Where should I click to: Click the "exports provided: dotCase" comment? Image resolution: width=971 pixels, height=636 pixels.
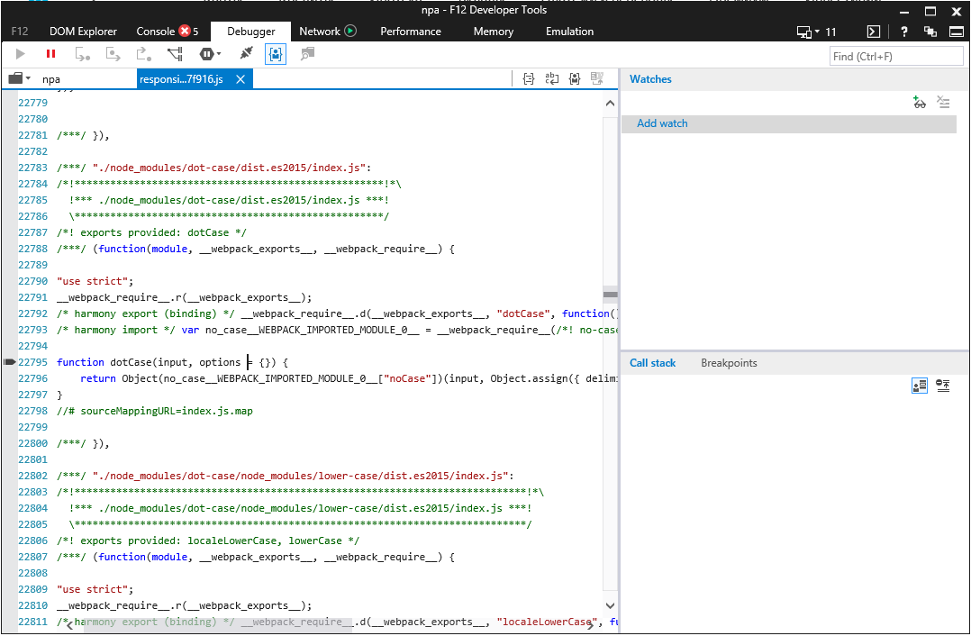pyautogui.click(x=151, y=232)
